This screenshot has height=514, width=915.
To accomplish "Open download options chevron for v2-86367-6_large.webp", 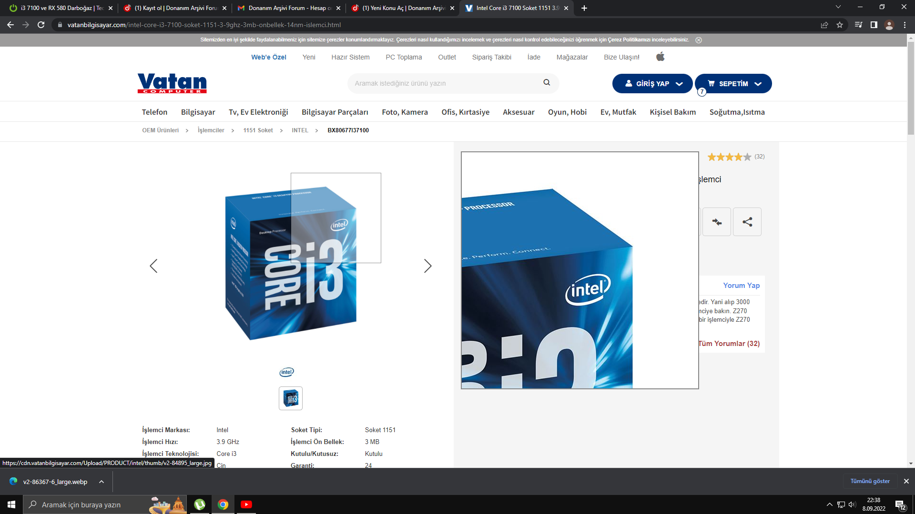I will pyautogui.click(x=102, y=482).
